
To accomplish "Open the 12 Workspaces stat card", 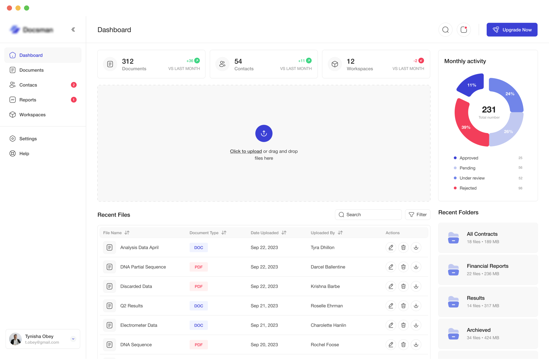I will pos(376,64).
